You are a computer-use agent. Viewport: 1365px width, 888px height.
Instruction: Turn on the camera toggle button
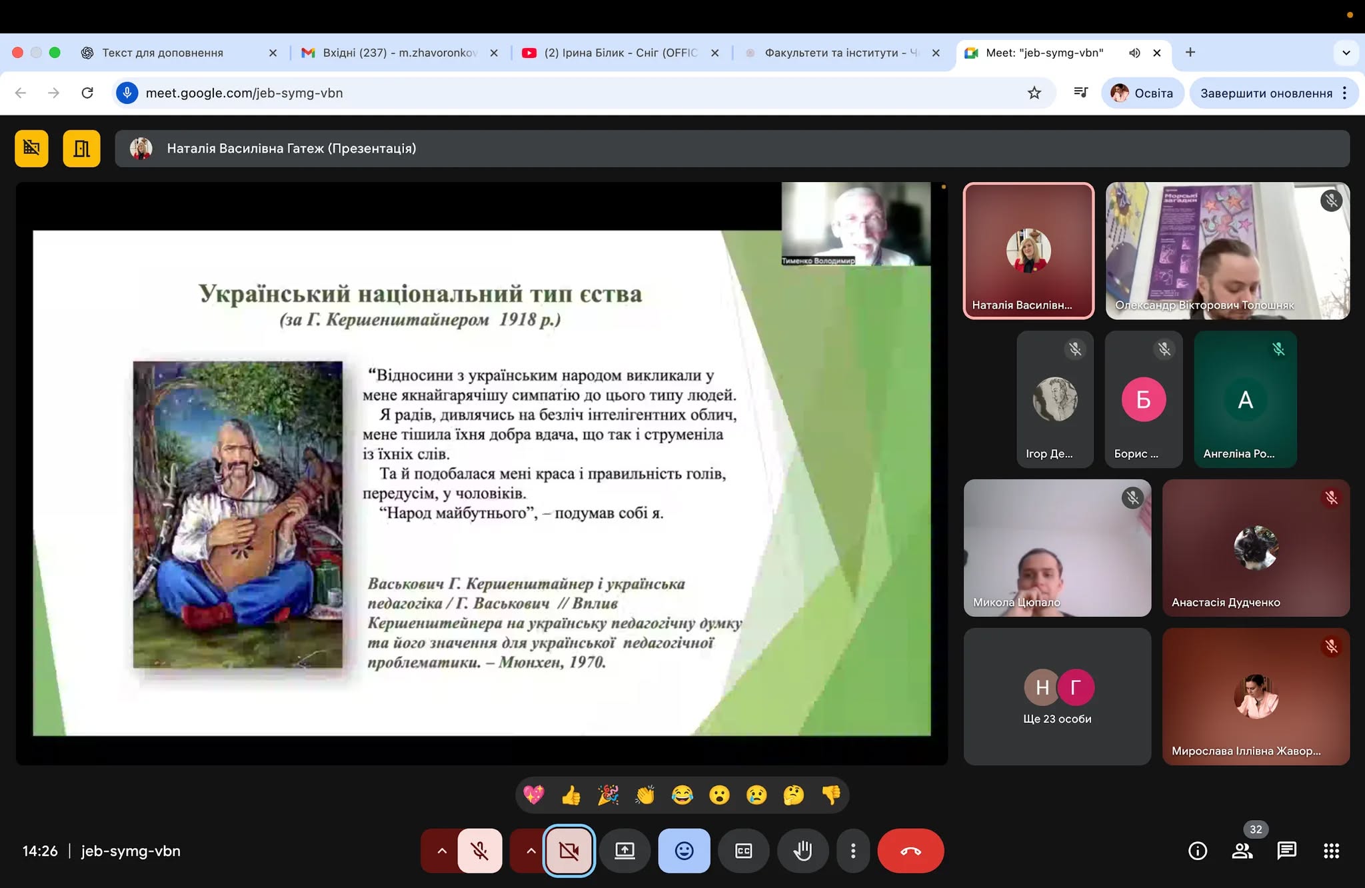[x=569, y=851]
